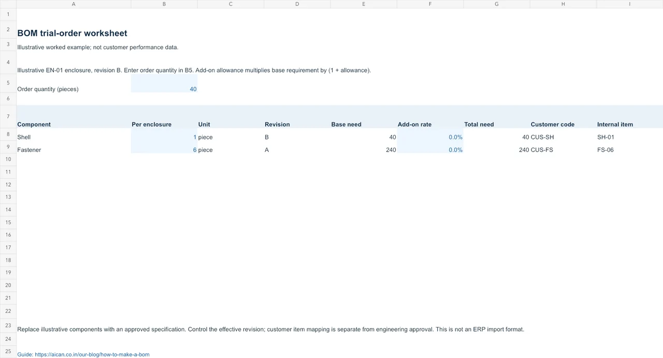
Task: Select Shell add-on rate 0.0%
Action: coord(430,135)
